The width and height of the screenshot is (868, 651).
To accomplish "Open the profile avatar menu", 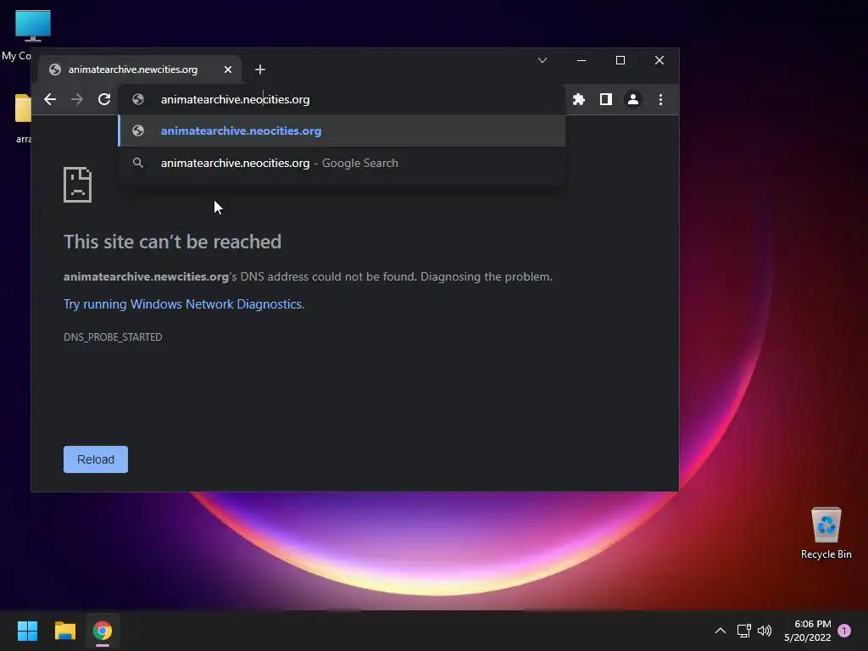I will coord(632,99).
